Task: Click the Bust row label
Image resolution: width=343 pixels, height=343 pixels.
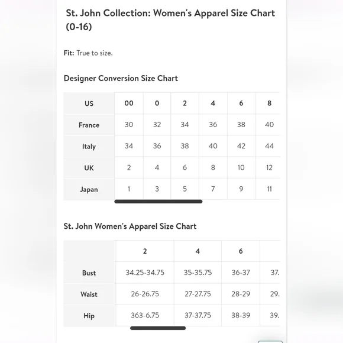Action: (89, 273)
